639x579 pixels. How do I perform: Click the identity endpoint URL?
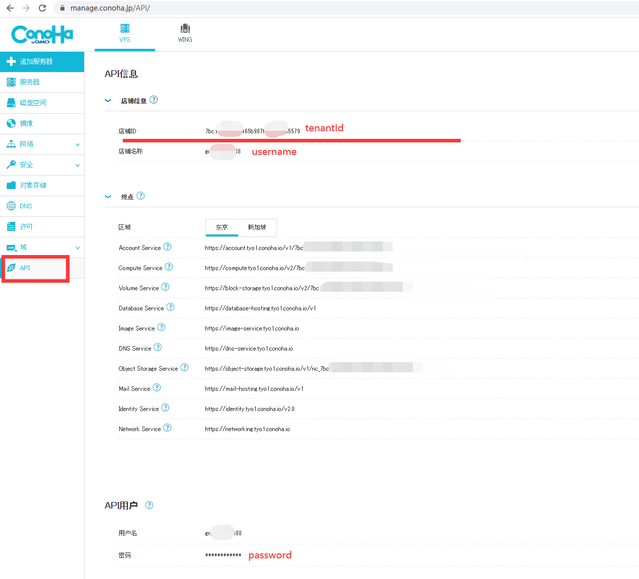click(250, 409)
